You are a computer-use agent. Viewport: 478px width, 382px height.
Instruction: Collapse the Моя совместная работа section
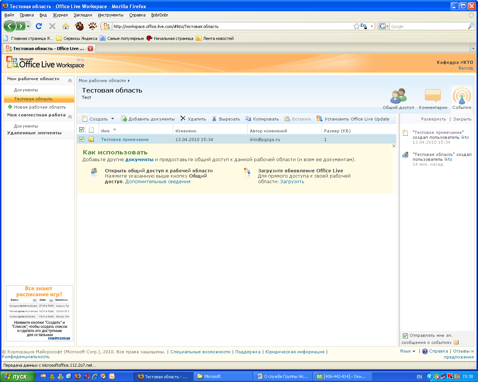(x=70, y=117)
